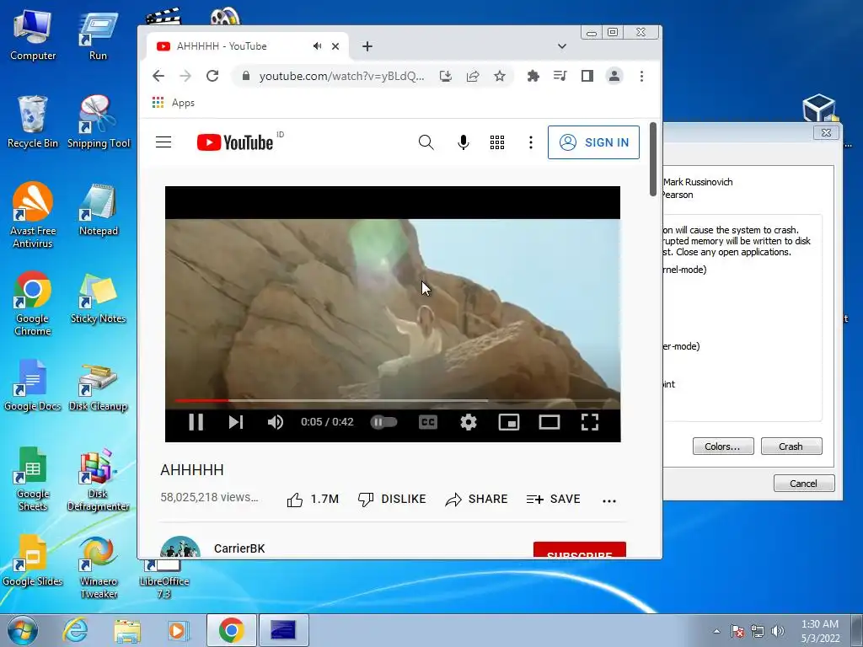
Task: Pause the YouTube video
Action: [x=196, y=422]
